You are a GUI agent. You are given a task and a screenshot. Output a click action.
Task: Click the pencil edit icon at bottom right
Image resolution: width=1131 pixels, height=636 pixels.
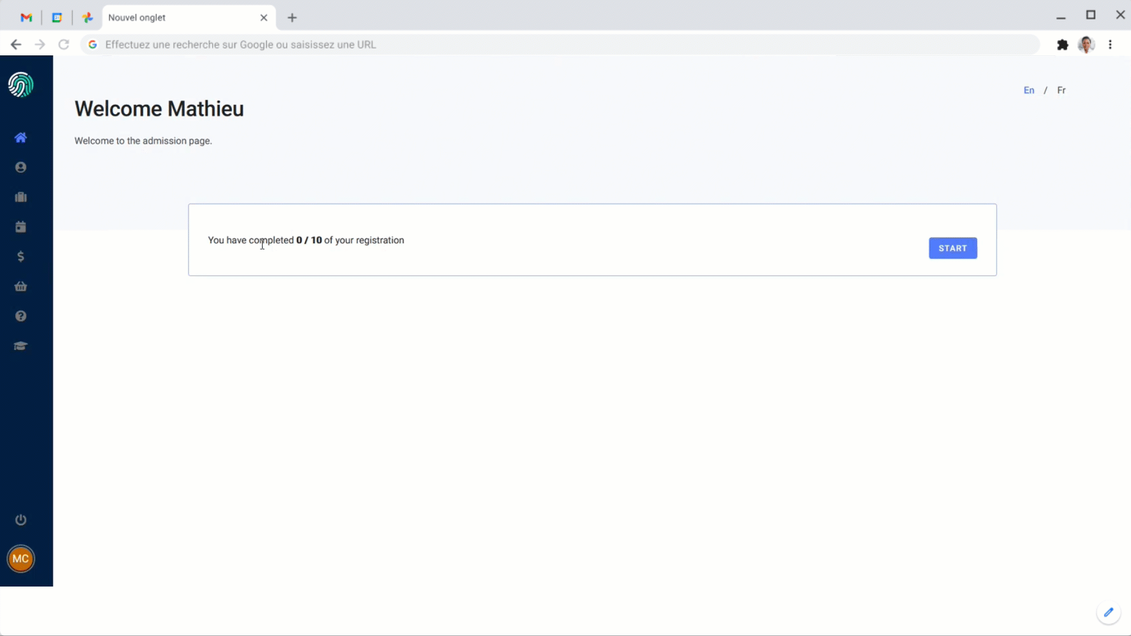[1109, 612]
